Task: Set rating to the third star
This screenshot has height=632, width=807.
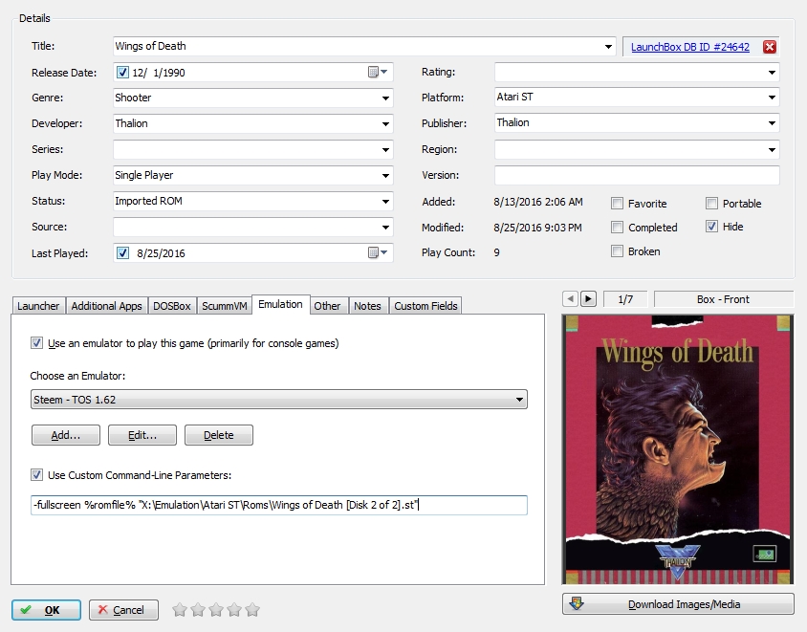Action: [x=216, y=610]
